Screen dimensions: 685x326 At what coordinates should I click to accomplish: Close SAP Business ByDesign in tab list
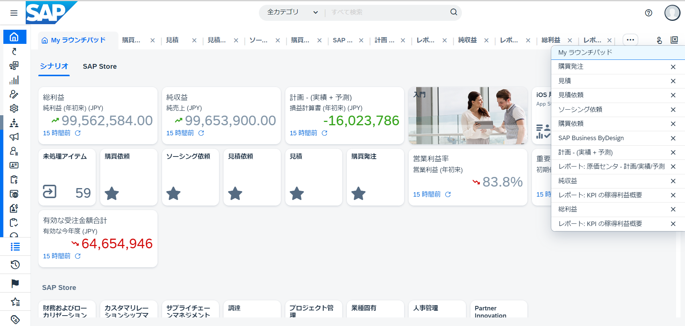673,138
